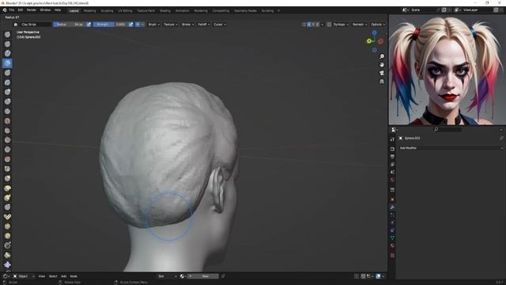506x285 pixels.
Task: Open the Stroke dropdown
Action: tap(187, 25)
